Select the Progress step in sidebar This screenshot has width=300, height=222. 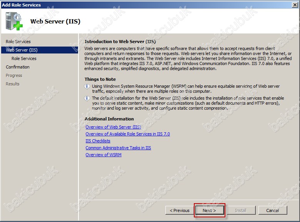pos(14,75)
